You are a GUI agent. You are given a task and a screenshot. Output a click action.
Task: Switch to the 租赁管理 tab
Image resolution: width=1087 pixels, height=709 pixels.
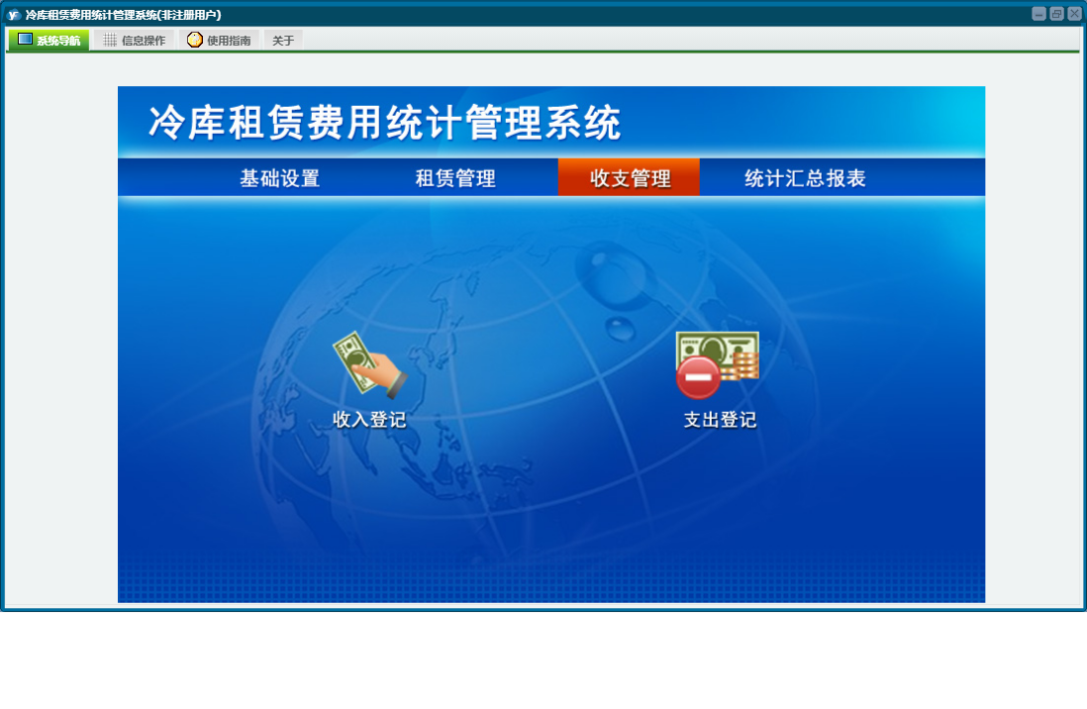coord(455,178)
